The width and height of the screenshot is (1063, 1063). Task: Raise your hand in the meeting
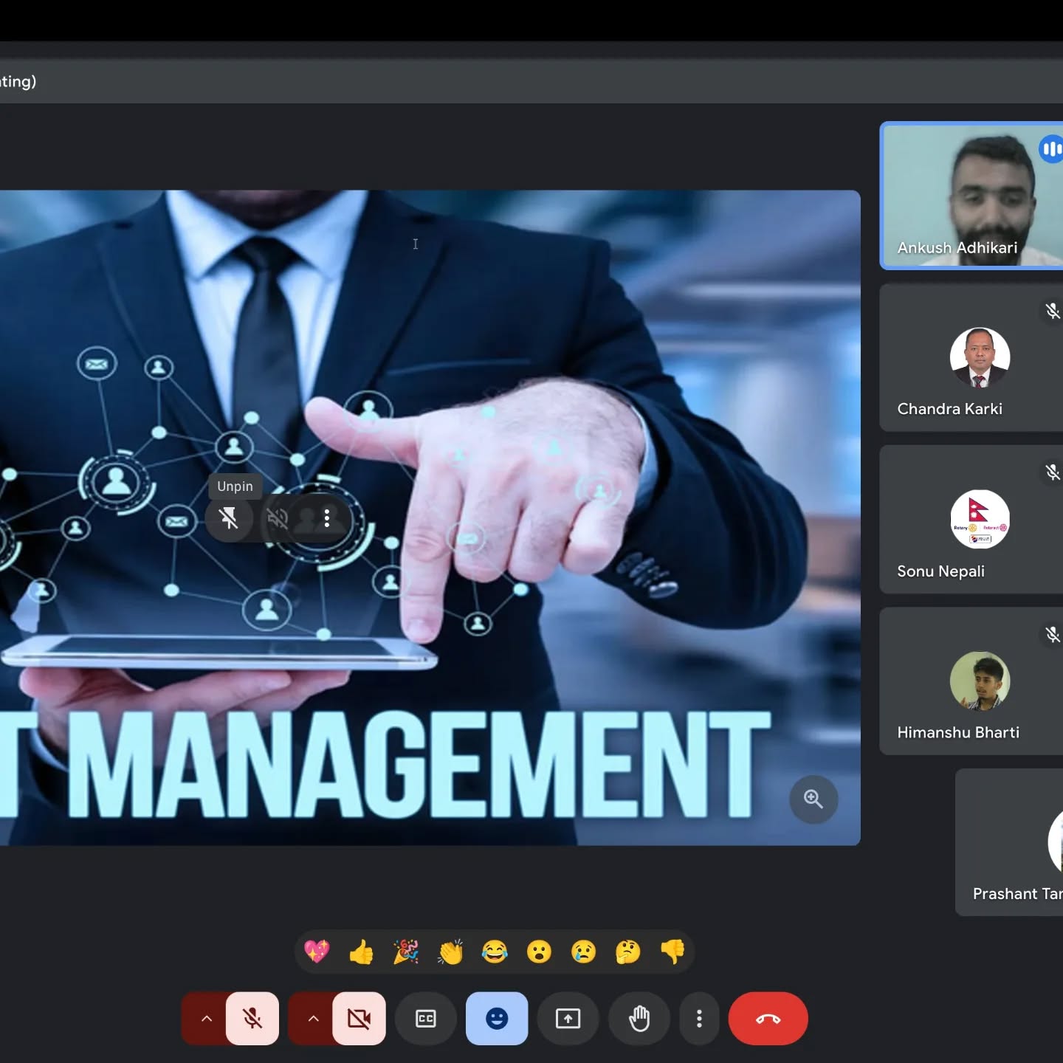(x=639, y=1019)
